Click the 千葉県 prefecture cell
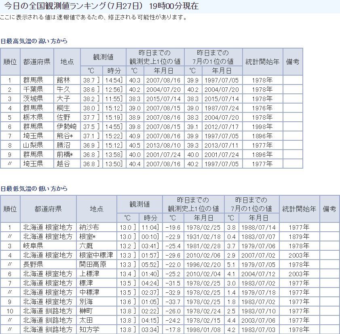Screen dimensions: 340x334 pyautogui.click(x=33, y=89)
